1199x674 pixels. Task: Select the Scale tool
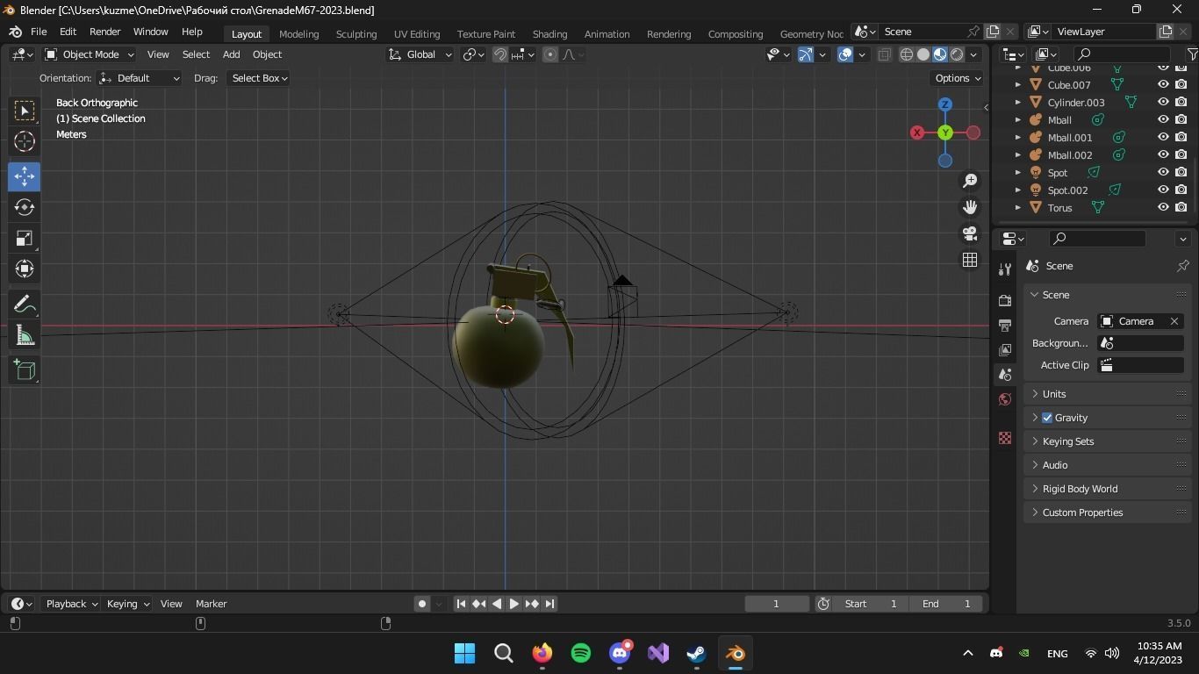[x=24, y=238]
